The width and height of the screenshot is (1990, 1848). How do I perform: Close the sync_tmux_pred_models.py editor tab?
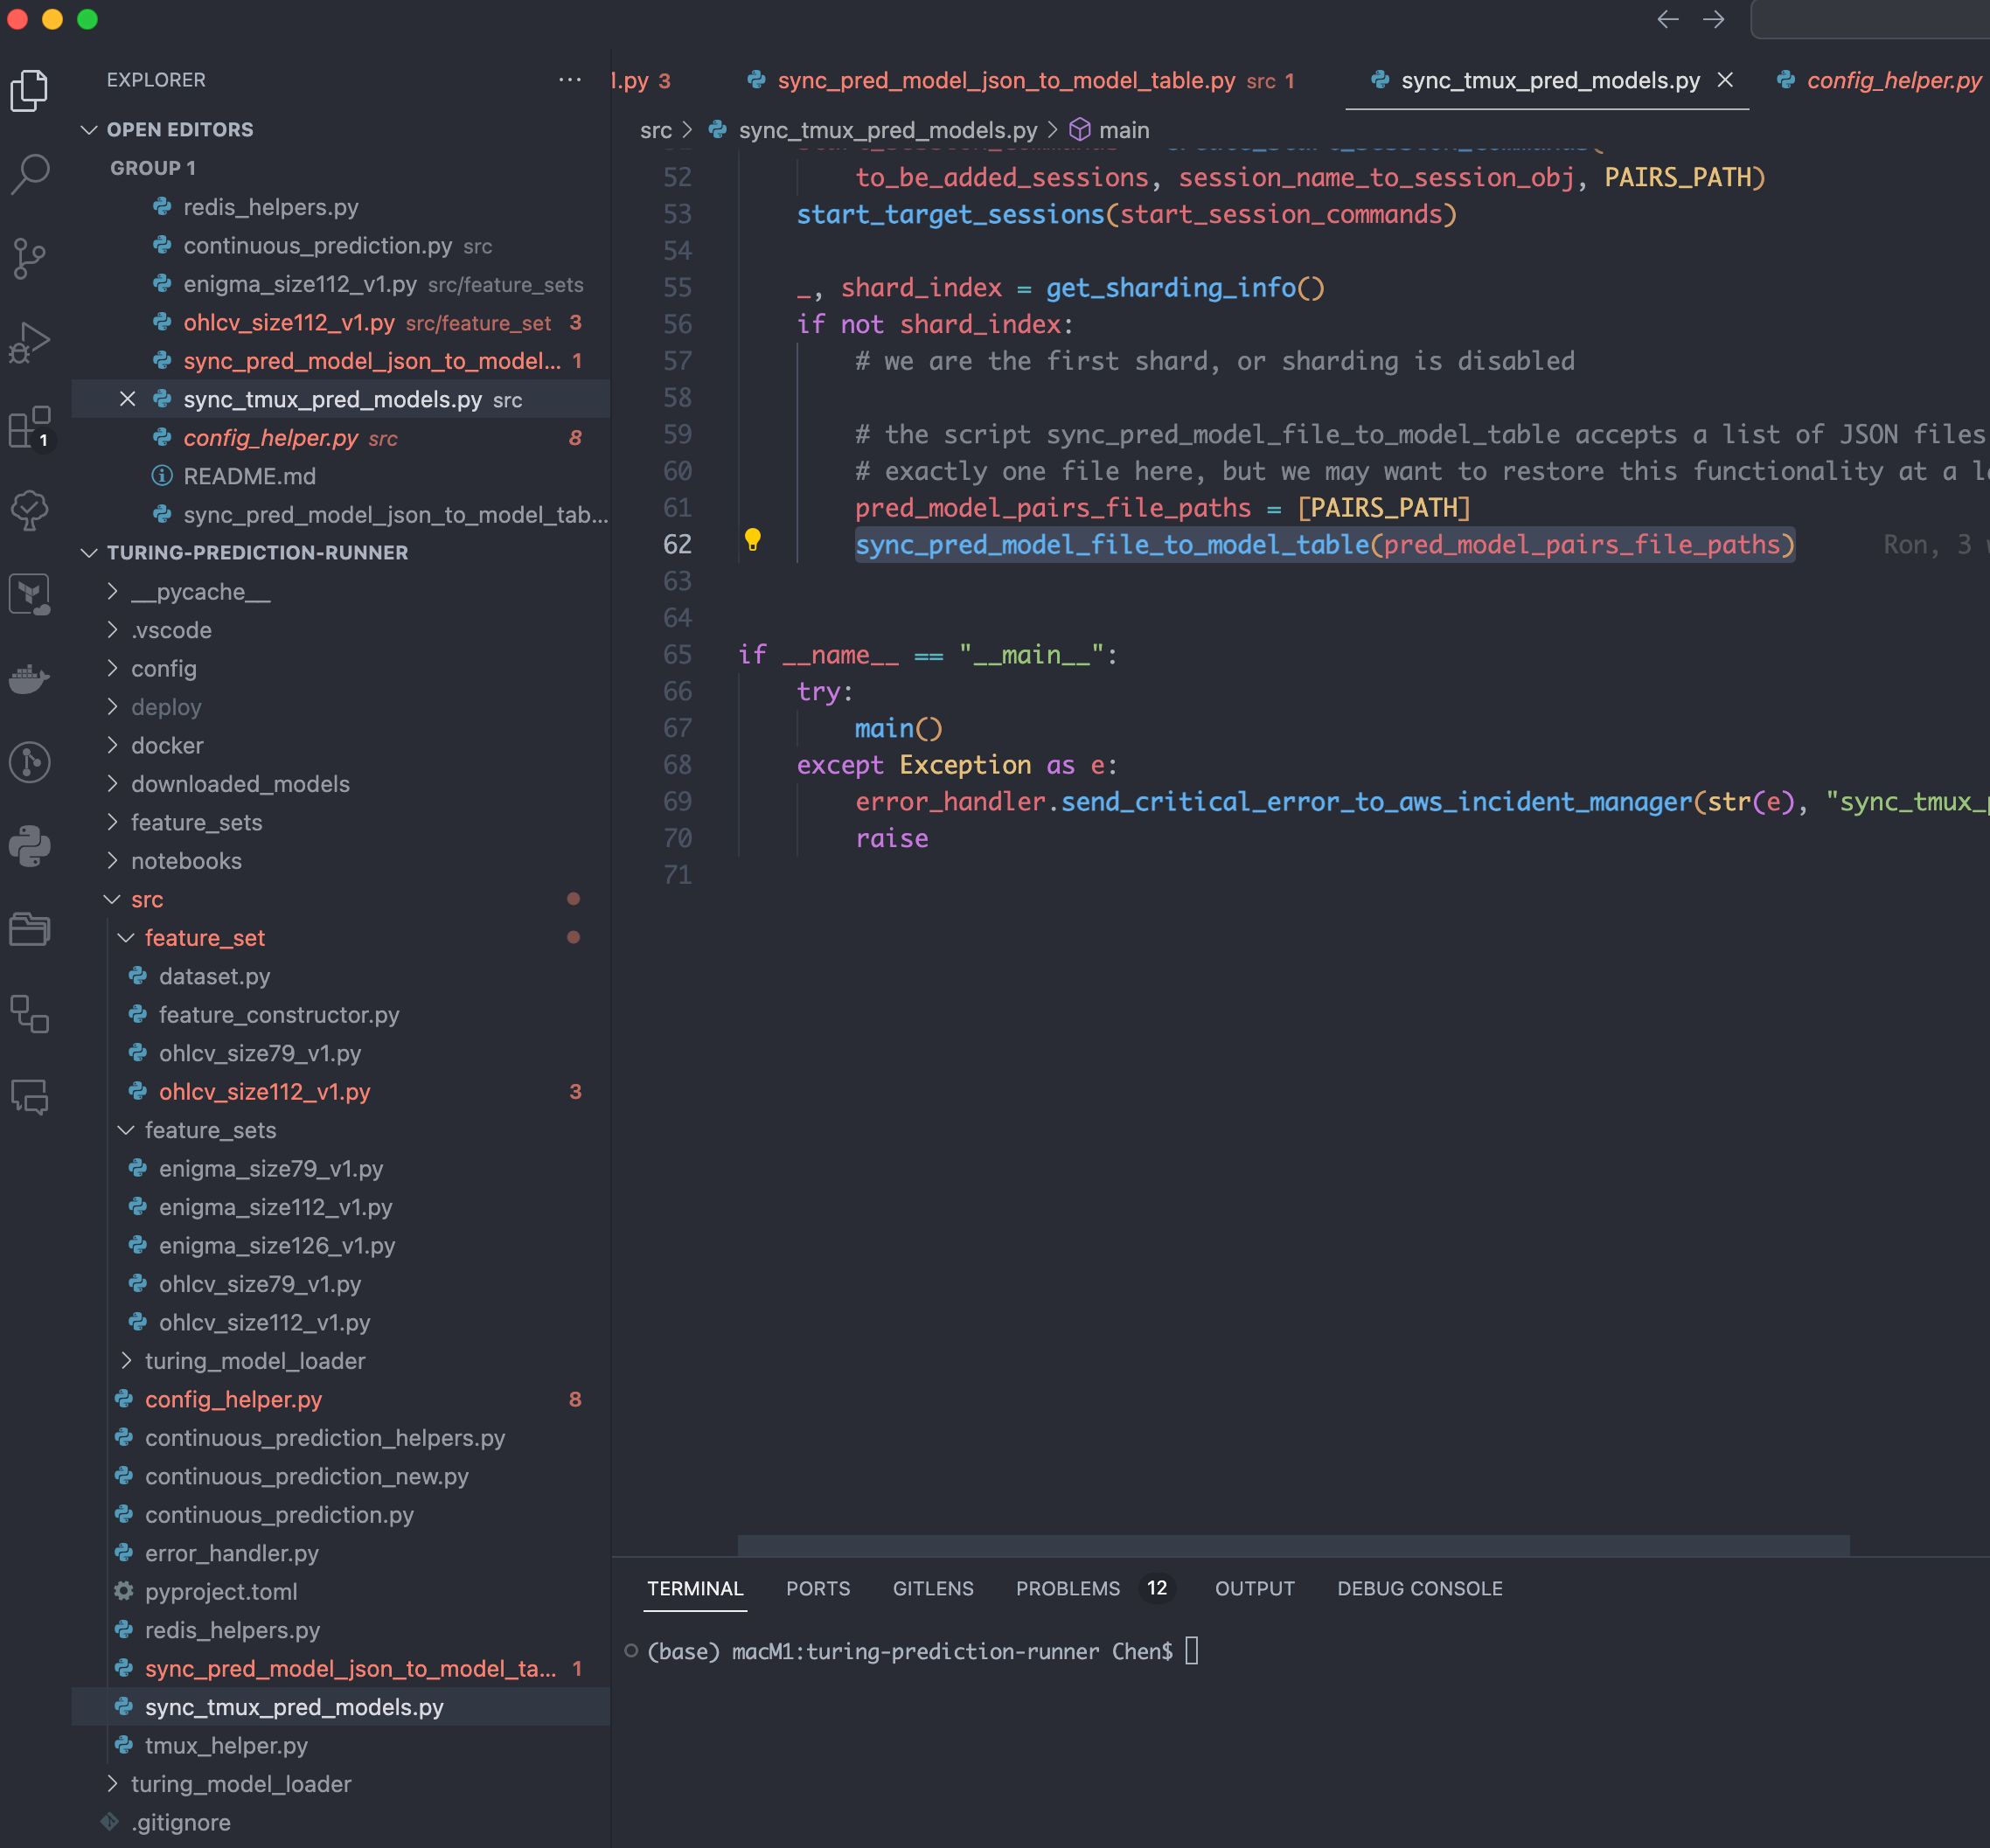(1725, 80)
